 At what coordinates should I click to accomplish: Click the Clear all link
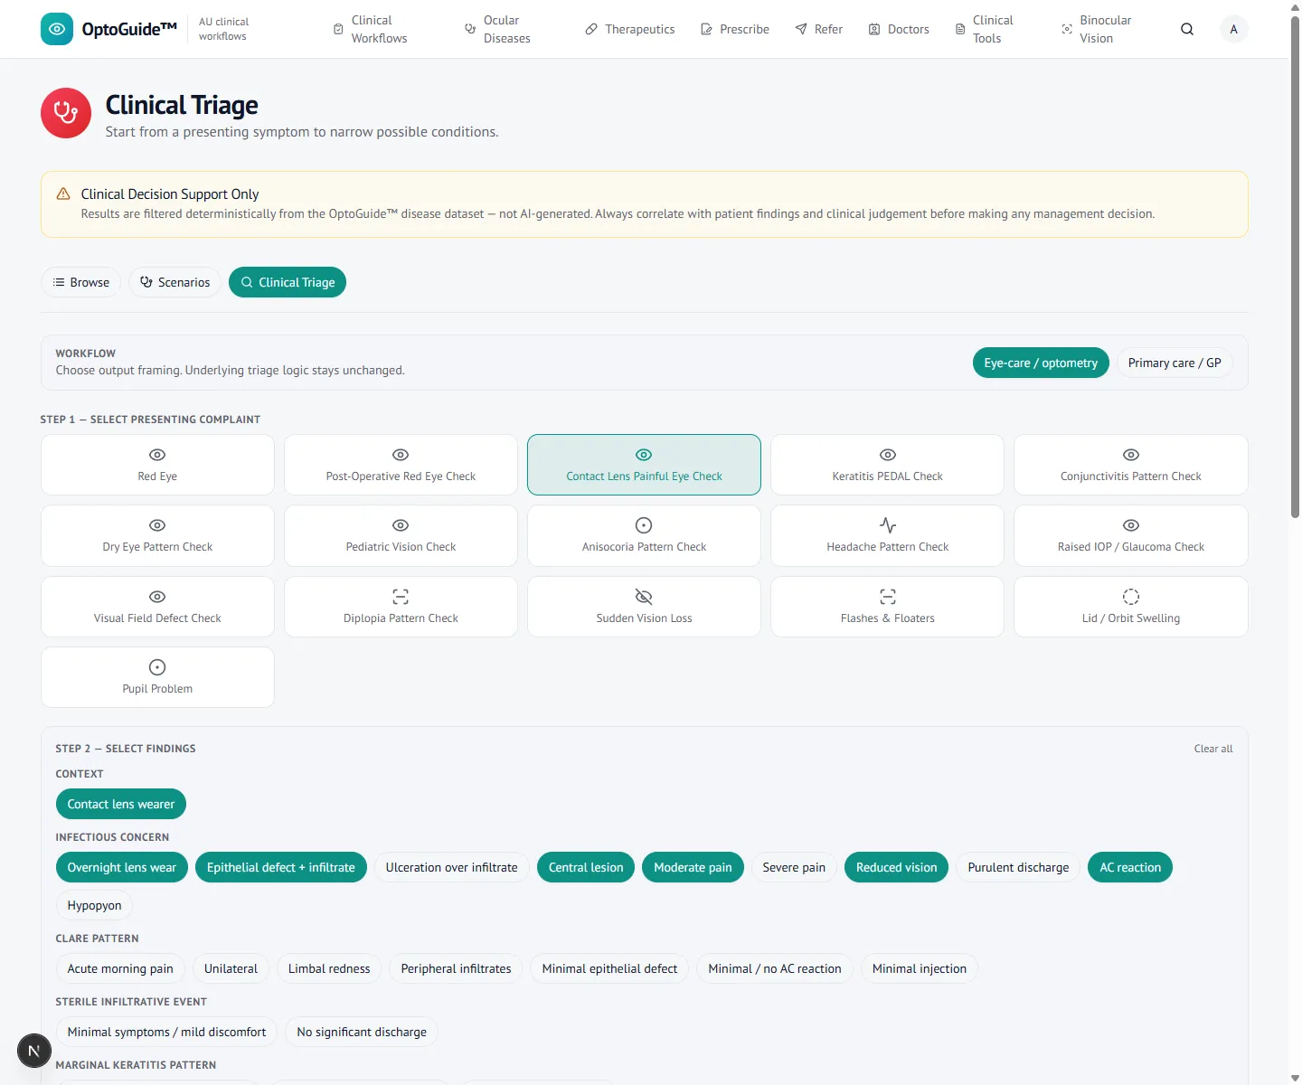point(1213,749)
